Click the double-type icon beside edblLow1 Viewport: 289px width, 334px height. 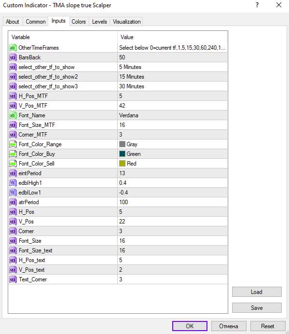[x=13, y=193]
